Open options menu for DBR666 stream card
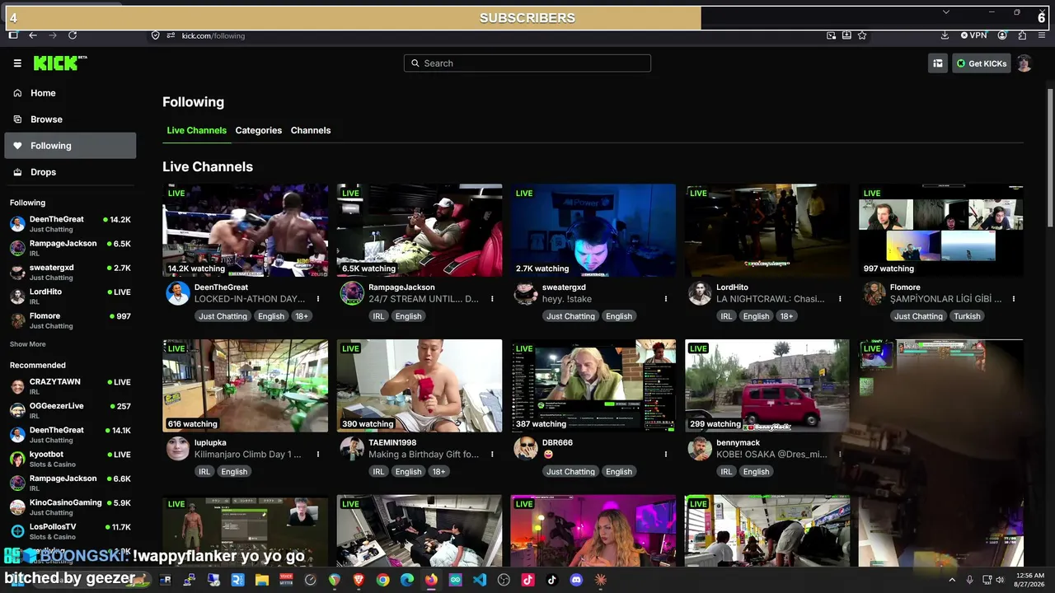1055x593 pixels. pyautogui.click(x=666, y=454)
